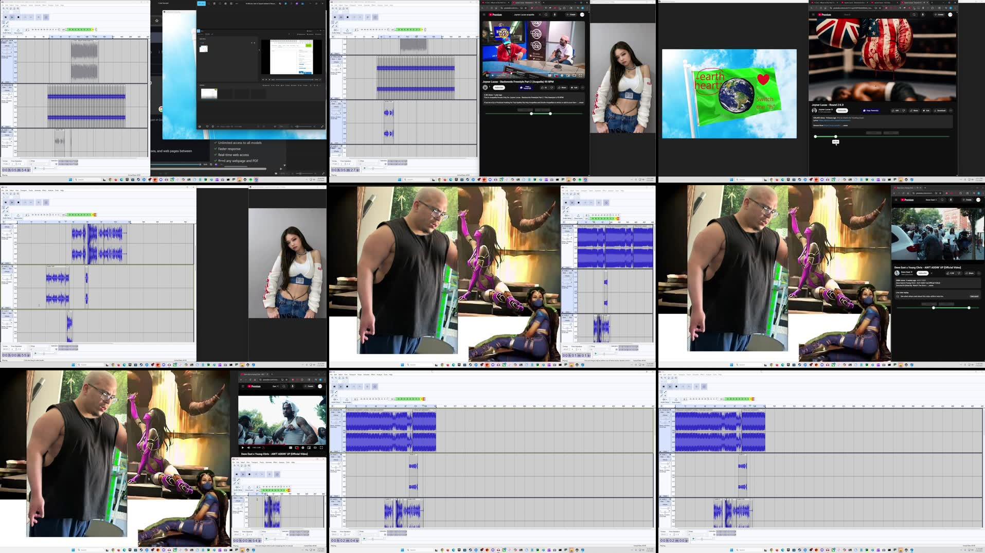Click search magnifier on the Round 2 K.O page
The image size is (985, 553).
(914, 14)
